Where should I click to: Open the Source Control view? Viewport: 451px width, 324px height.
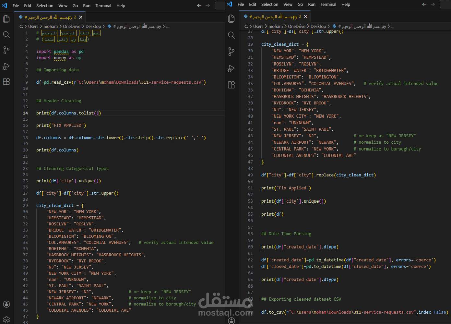click(6, 50)
